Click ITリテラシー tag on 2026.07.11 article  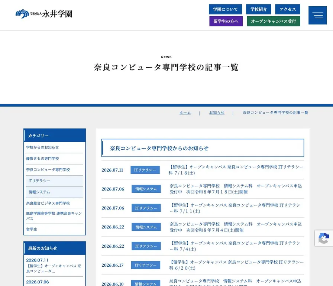(145, 170)
